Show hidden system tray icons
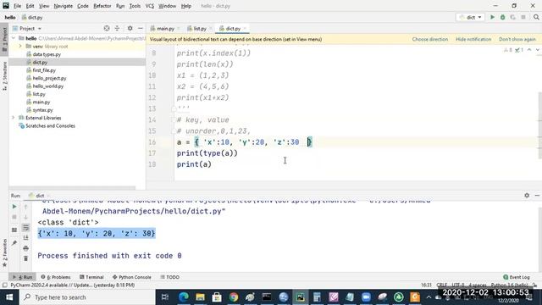The height and width of the screenshot is (305, 542). (429, 297)
